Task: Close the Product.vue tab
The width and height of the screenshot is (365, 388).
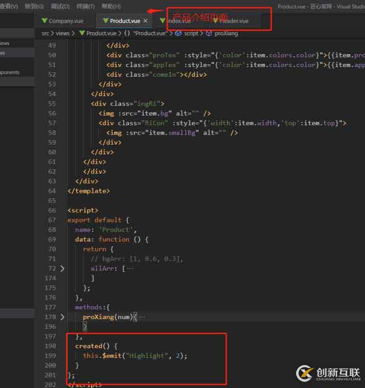Action: click(x=146, y=21)
